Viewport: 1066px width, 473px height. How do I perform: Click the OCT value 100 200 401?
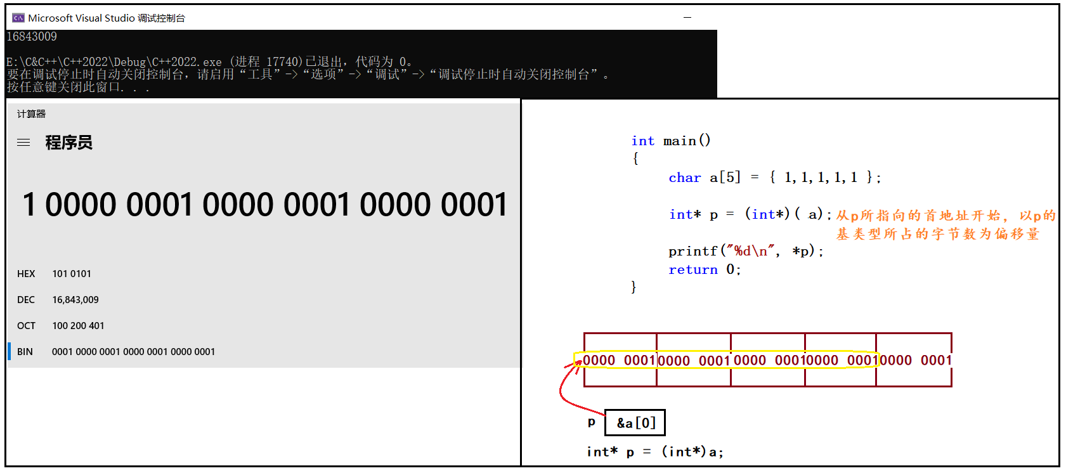78,325
